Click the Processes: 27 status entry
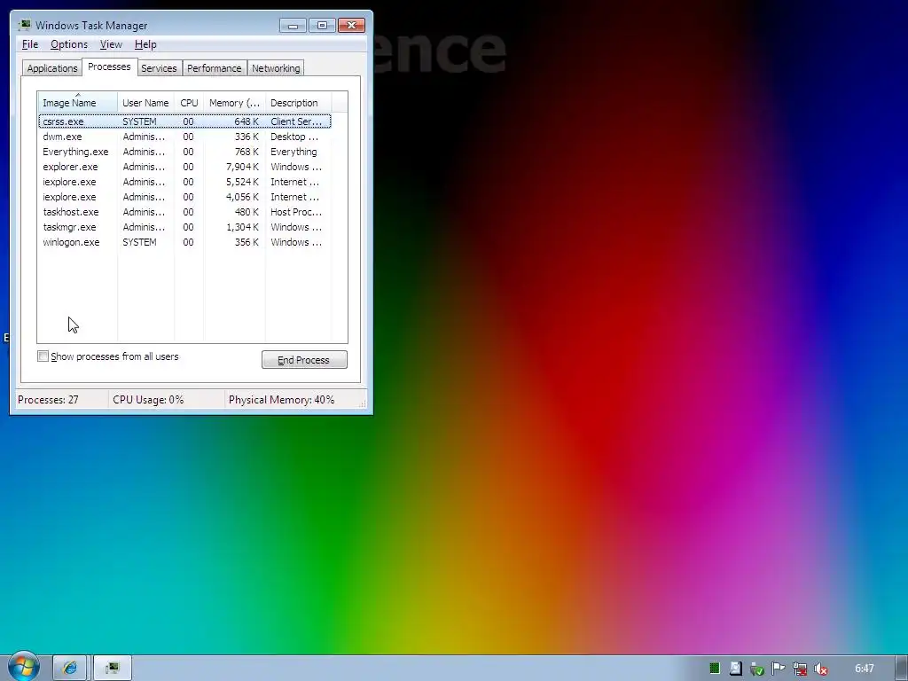Viewport: 908px width, 681px height. (x=48, y=400)
